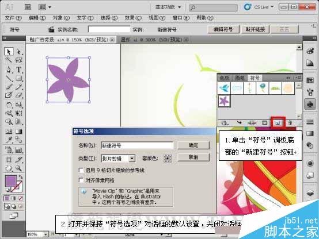Open the 对象(O) menu

click(61, 18)
